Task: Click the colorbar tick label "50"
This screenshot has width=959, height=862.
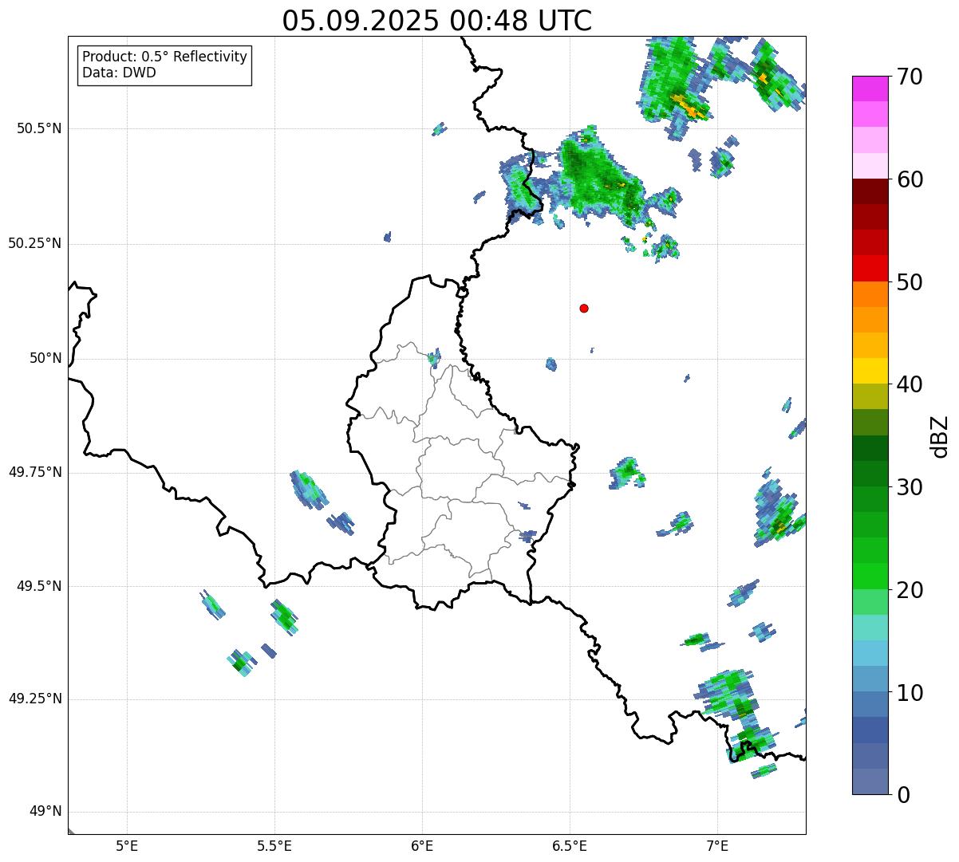Action: tap(910, 282)
